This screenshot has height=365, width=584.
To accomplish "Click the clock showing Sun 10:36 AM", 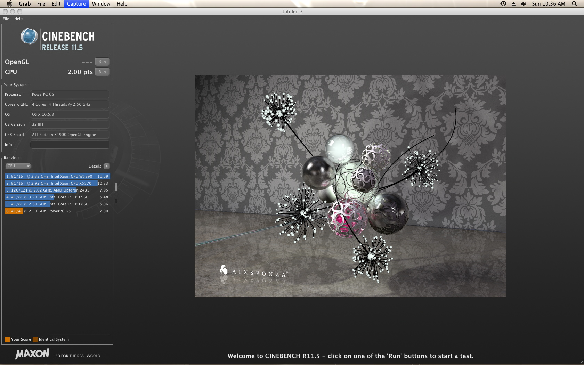I will [549, 4].
